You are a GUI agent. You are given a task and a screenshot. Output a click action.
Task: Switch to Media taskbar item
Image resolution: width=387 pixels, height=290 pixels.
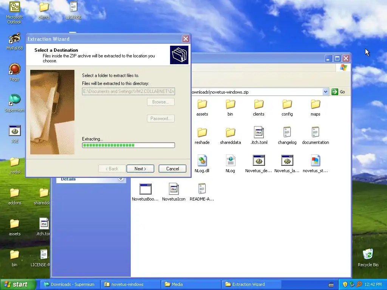point(192,284)
